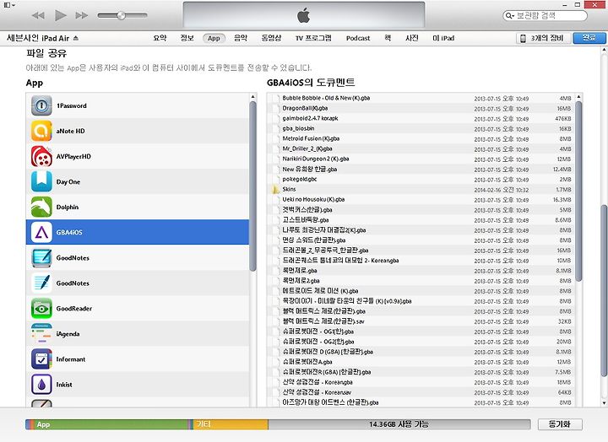Select 신약 성검전설 - Korean.sav file

(421, 392)
